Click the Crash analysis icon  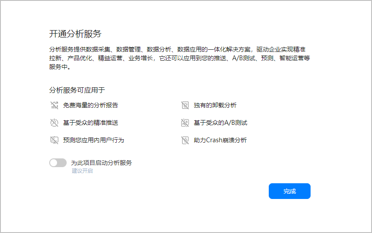(185, 140)
